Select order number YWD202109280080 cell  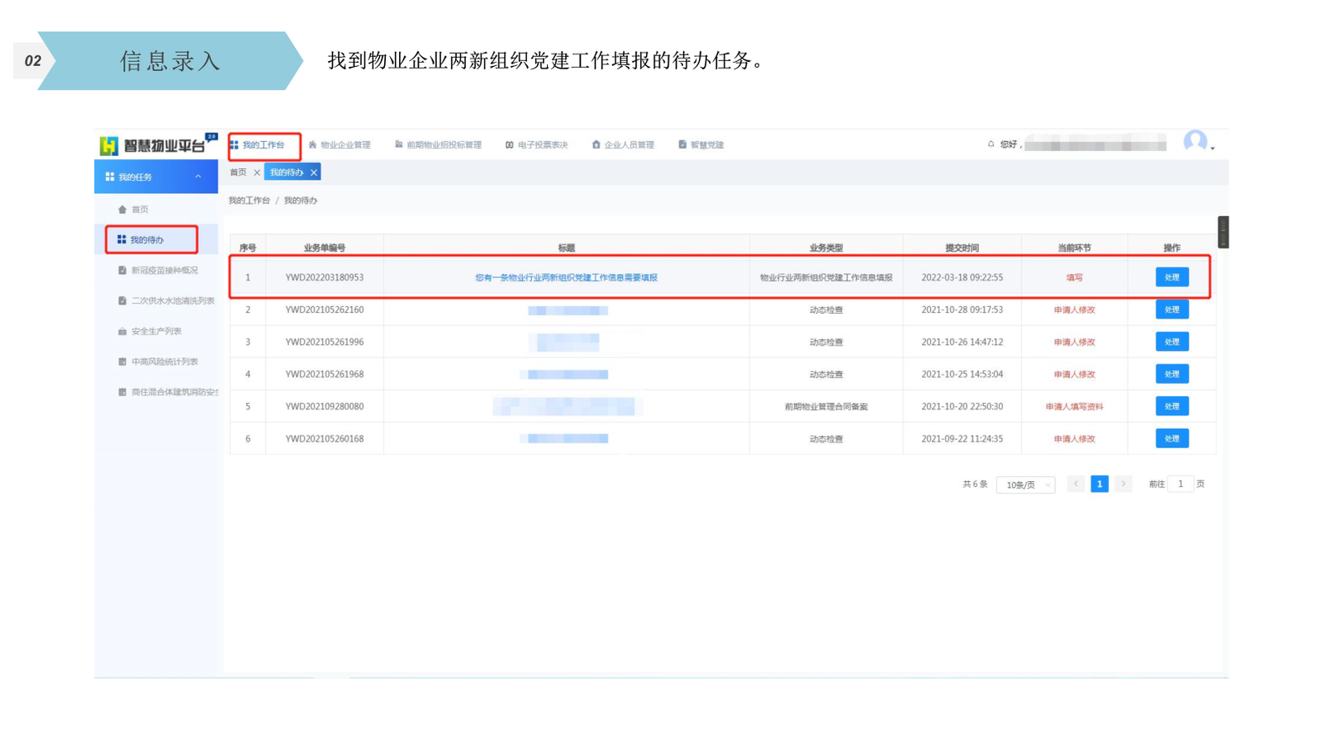[324, 406]
